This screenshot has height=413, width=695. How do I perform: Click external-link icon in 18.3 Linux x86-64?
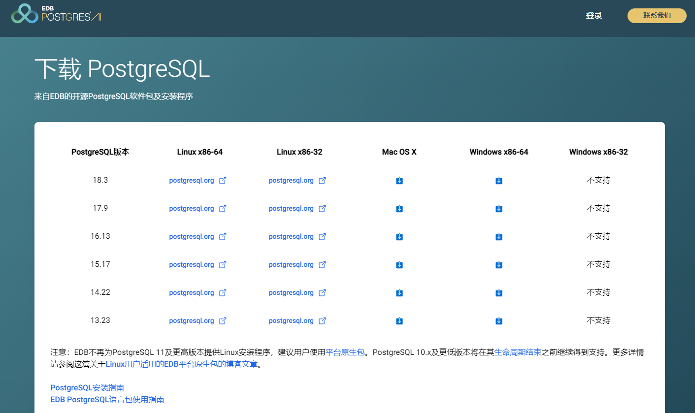(x=223, y=181)
